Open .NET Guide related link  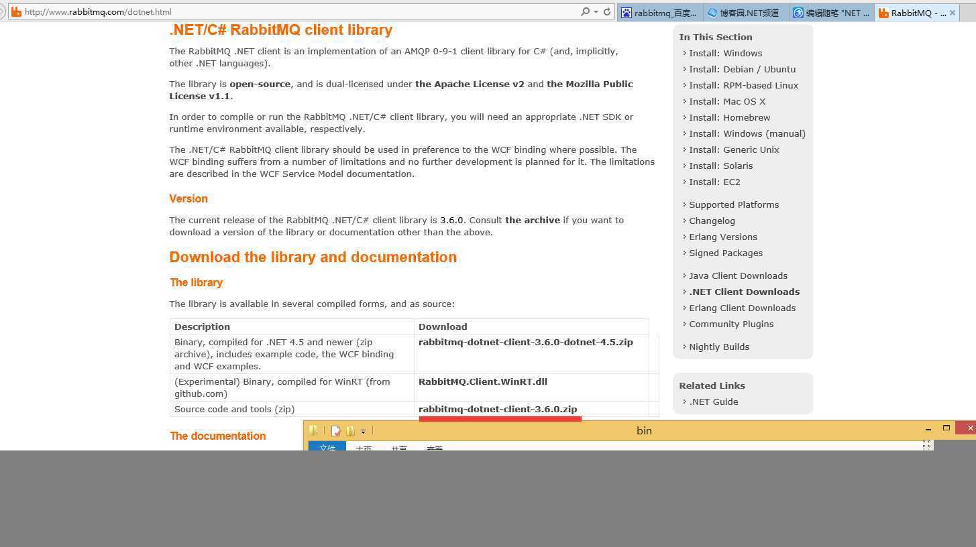(x=713, y=402)
